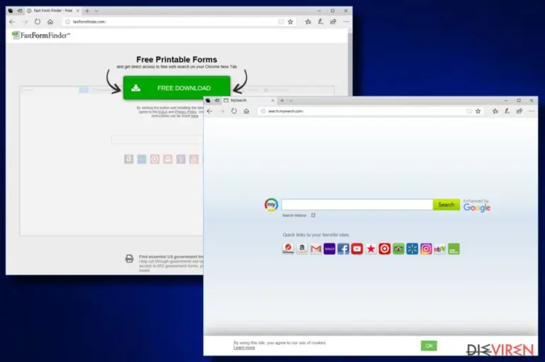Click the printer icon in FastFormFinder page
The height and width of the screenshot is (362, 545).
pyautogui.click(x=129, y=259)
